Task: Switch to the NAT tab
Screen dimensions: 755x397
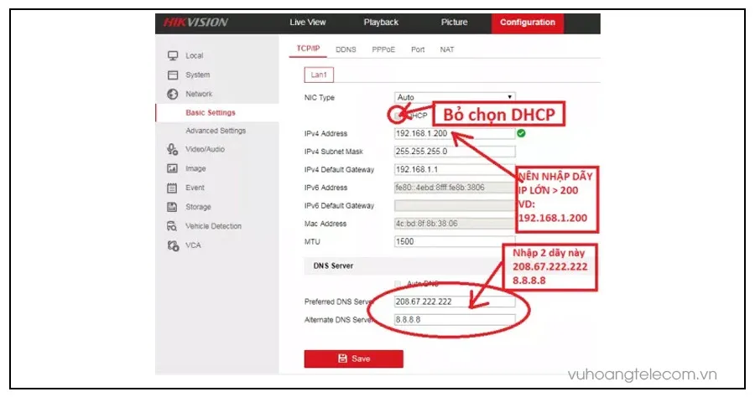Action: tap(447, 49)
